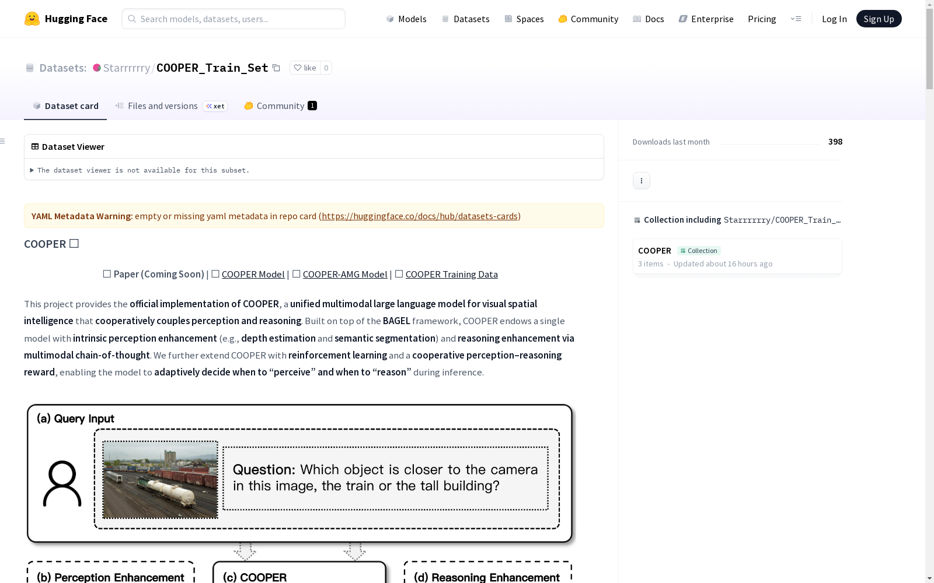Click the scrollbar down arrow
Image resolution: width=934 pixels, height=583 pixels.
(929, 578)
